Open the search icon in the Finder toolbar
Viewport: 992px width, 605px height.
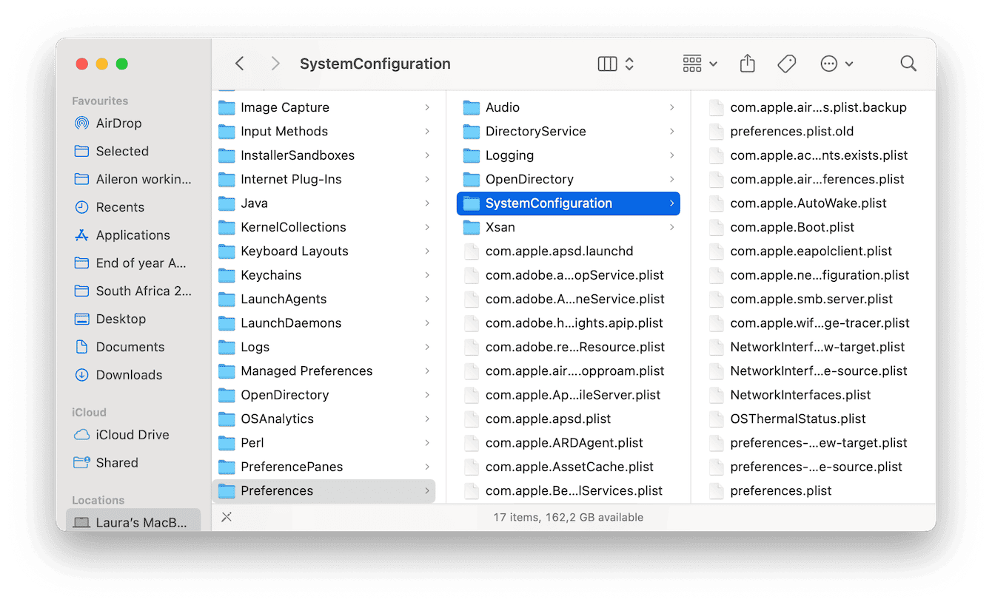tap(908, 64)
